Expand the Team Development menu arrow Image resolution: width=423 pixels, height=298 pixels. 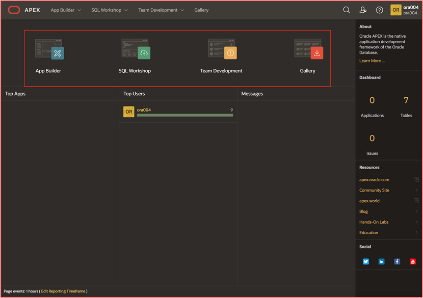click(182, 10)
